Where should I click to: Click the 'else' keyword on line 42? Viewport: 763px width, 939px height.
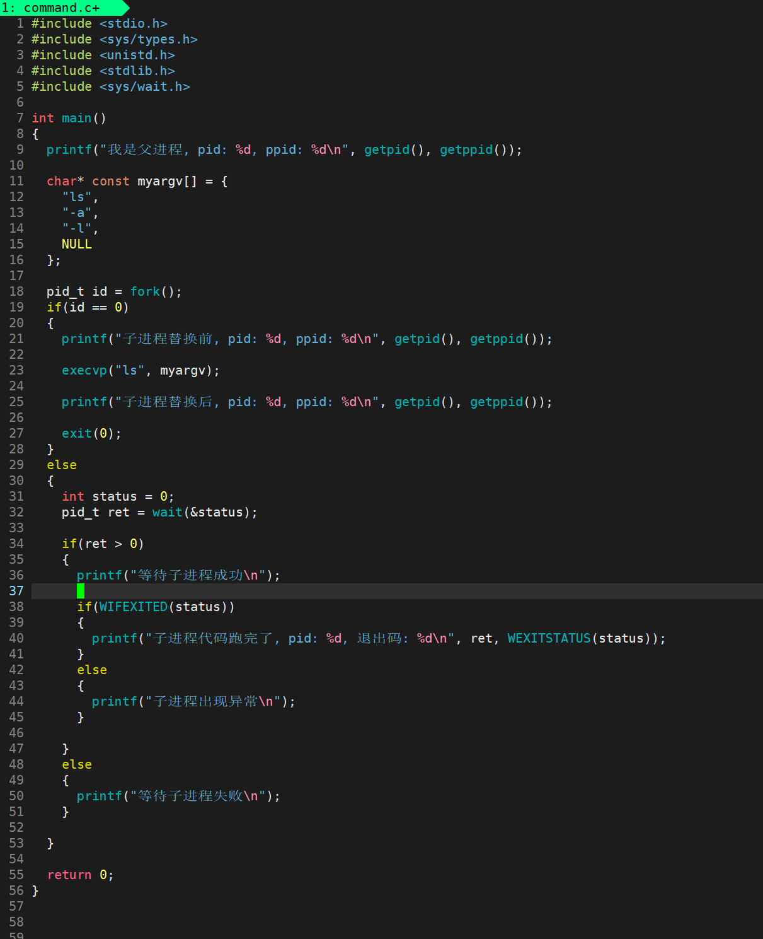click(x=92, y=670)
